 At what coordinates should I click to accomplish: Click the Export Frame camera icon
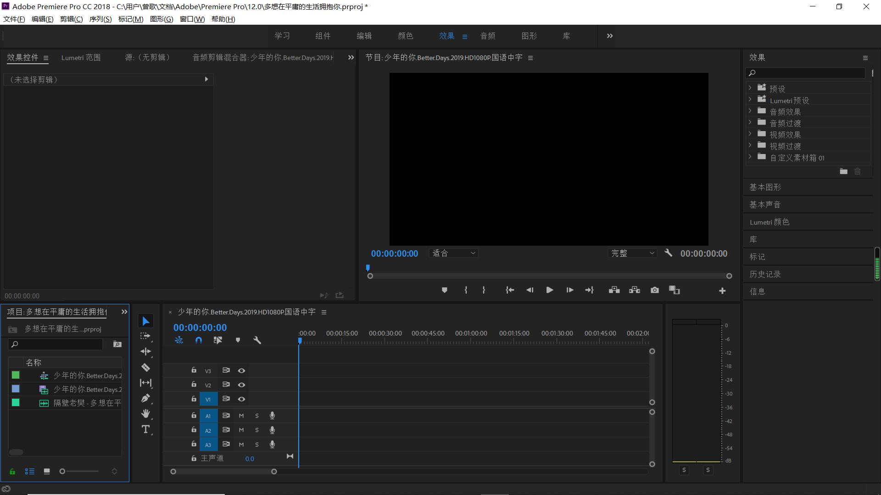tap(654, 290)
